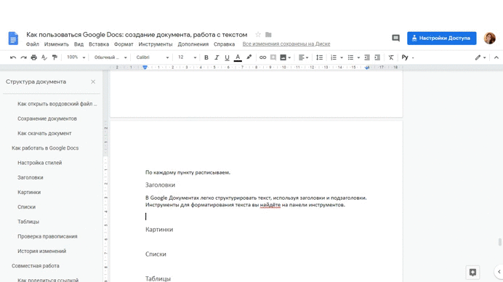
Task: Open the Вставка menu
Action: click(99, 44)
